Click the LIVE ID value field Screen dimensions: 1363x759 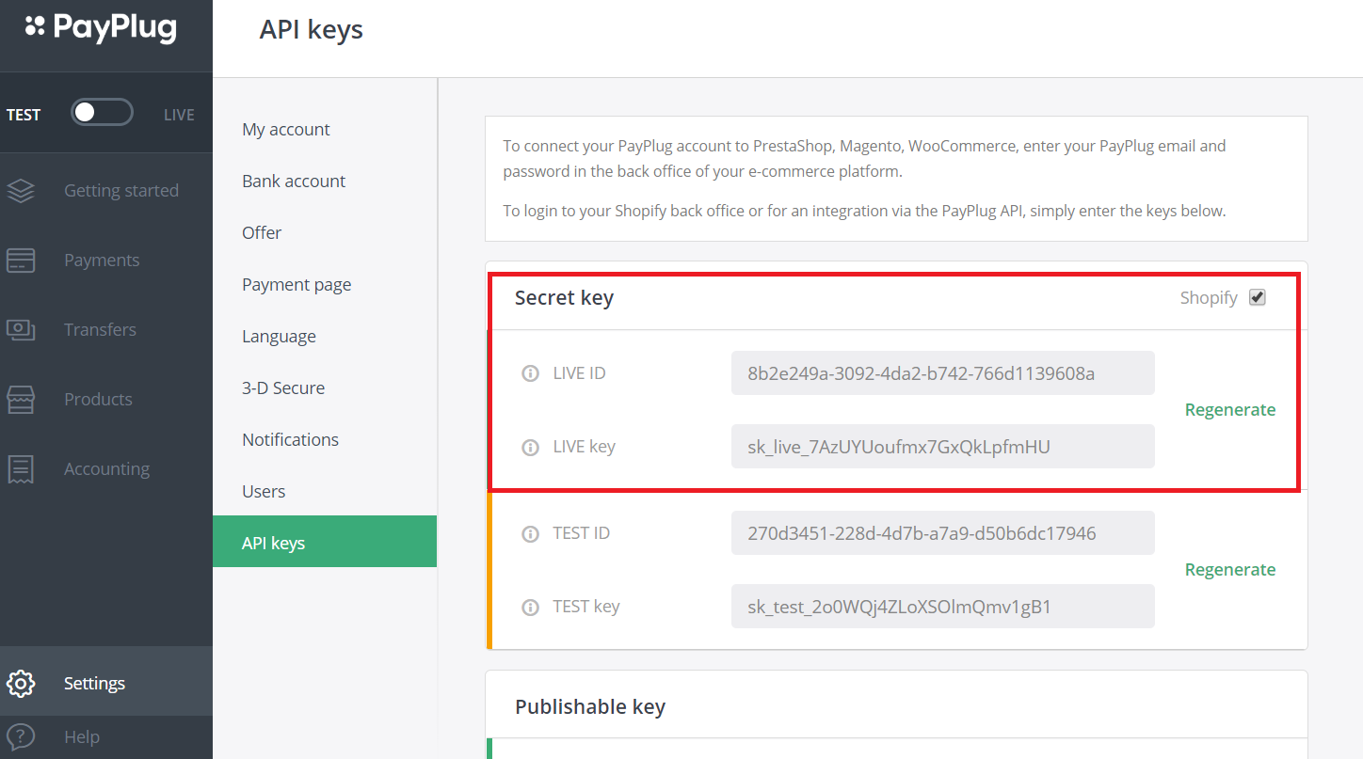tap(943, 373)
